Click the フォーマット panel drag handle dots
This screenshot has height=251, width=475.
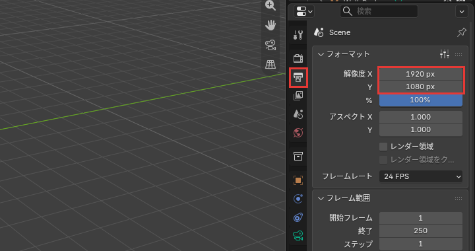pyautogui.click(x=459, y=55)
